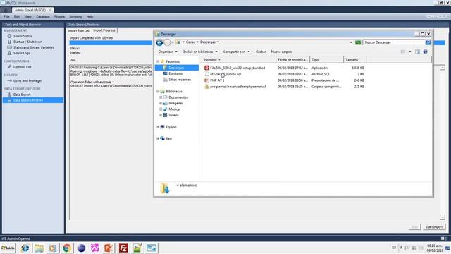The width and height of the screenshot is (451, 254).
Task: Open Server Logs in Workbench sidebar
Action: 21,54
